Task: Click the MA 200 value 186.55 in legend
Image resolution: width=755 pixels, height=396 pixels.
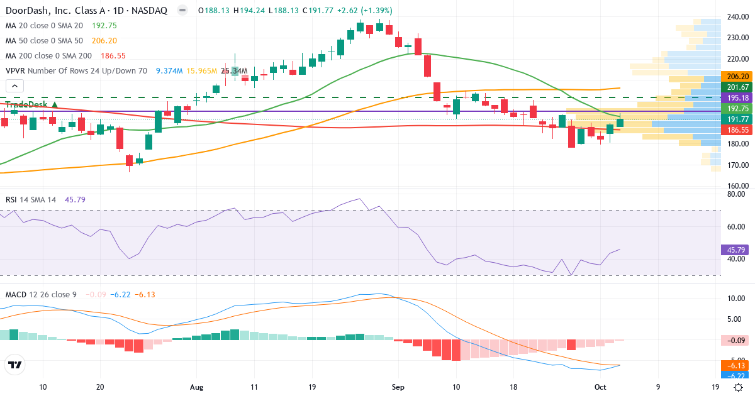Action: (x=112, y=56)
